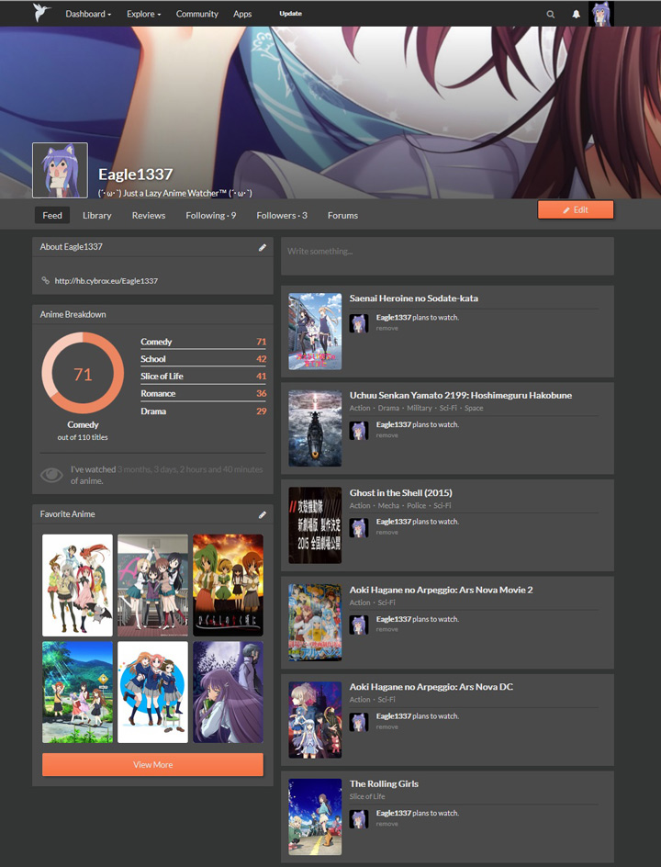
Task: Click avatar in Saenai Heroine feed entry
Action: tap(359, 323)
